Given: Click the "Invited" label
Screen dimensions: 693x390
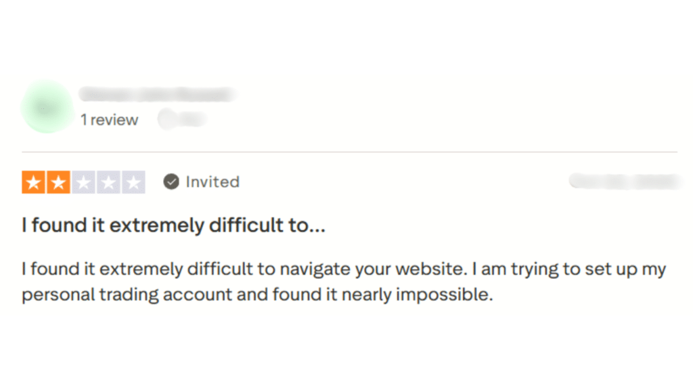Looking at the screenshot, I should [213, 181].
